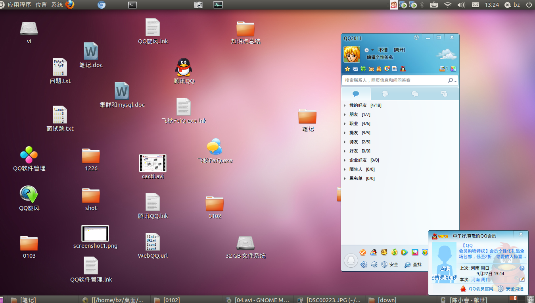Open the shopping cart icon in QQ
535x303 pixels.
click(x=371, y=69)
